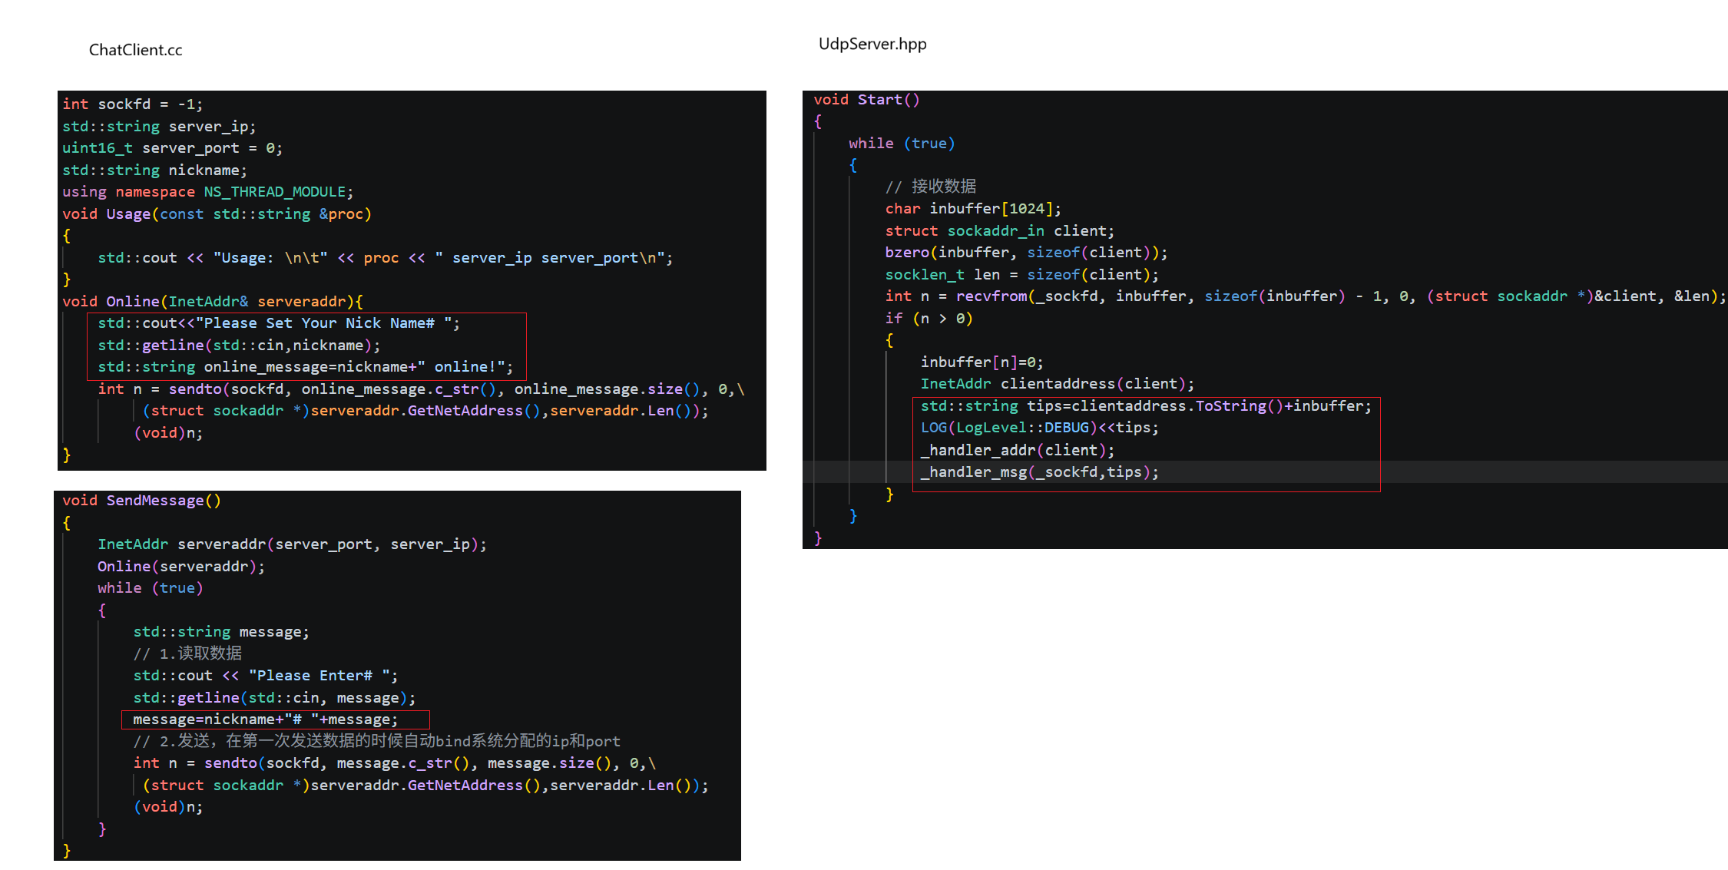Click the 'inbuffer[n]=0;' line
Image resolution: width=1728 pixels, height=870 pixels.
pyautogui.click(x=982, y=362)
